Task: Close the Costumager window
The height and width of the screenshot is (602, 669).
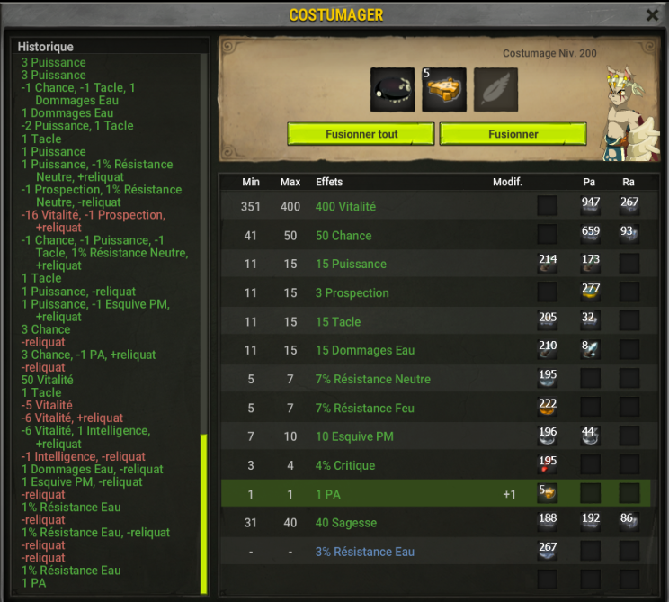Action: [652, 15]
